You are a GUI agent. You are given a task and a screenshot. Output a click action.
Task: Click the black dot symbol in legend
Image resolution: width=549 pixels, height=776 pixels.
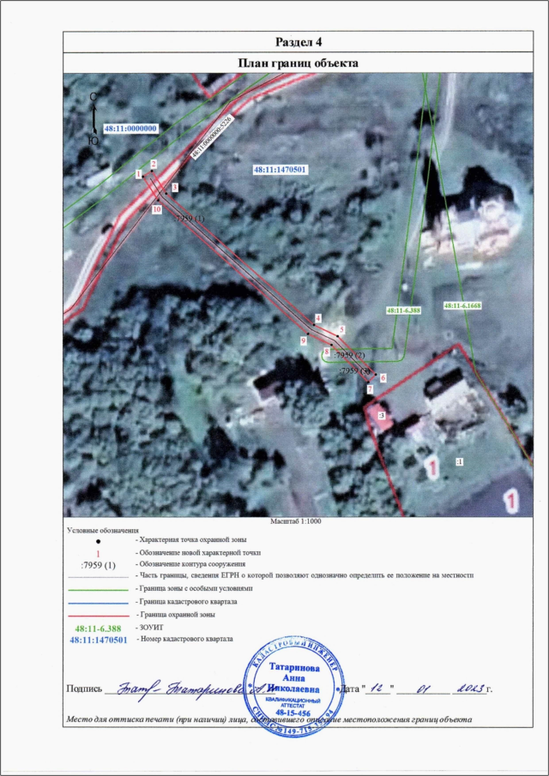click(98, 542)
